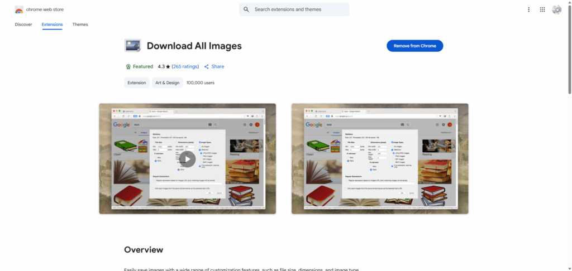The height and width of the screenshot is (271, 572).
Task: Switch to the Extensions tab
Action: 52,25
